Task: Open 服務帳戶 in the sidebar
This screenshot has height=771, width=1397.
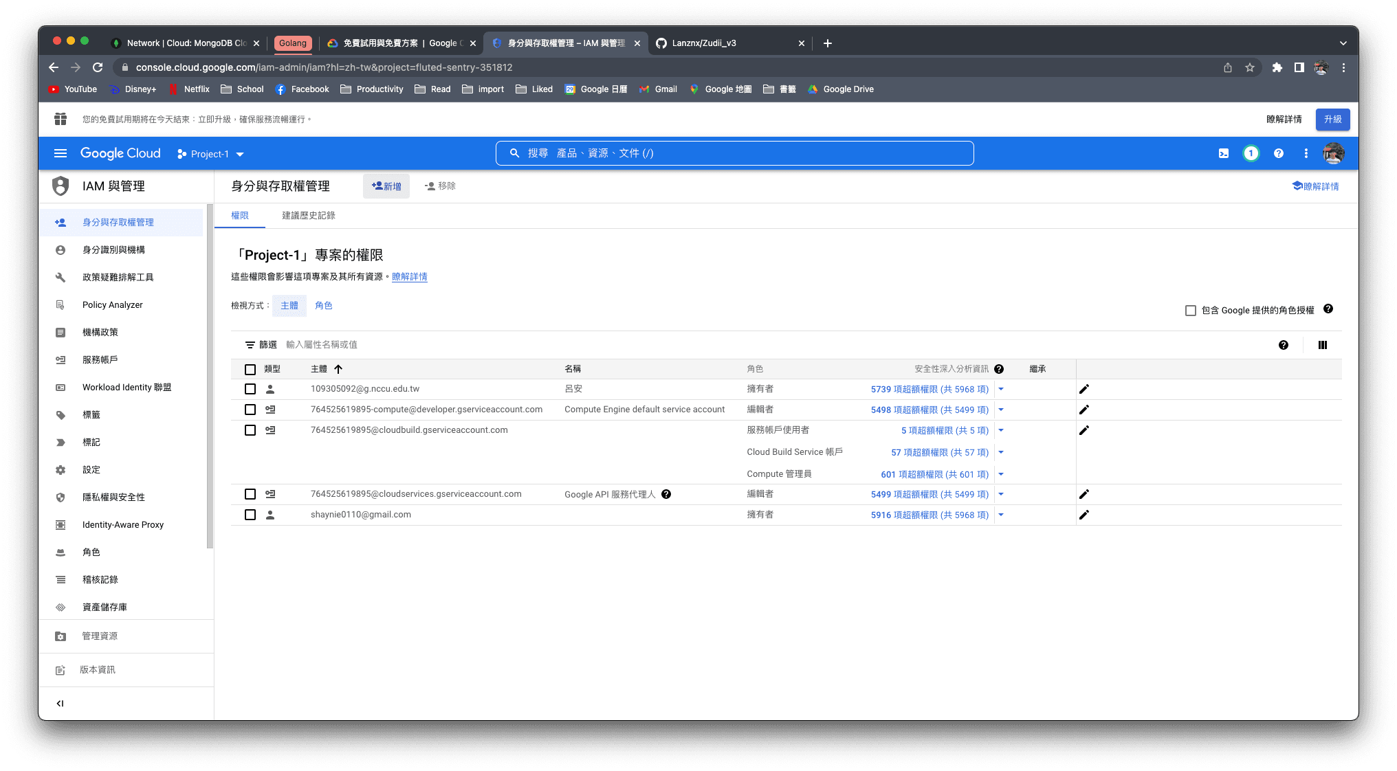Action: [x=100, y=359]
